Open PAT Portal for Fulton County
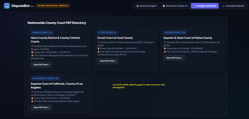This screenshot has width=249, height=119. pos(174,58)
